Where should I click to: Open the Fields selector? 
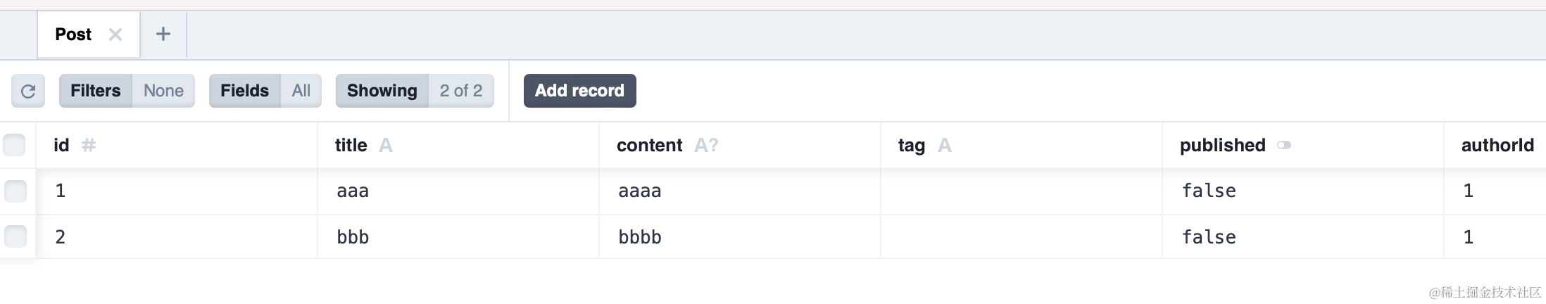click(265, 91)
